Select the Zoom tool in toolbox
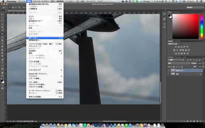This screenshot has width=205, height=128. pos(2,76)
